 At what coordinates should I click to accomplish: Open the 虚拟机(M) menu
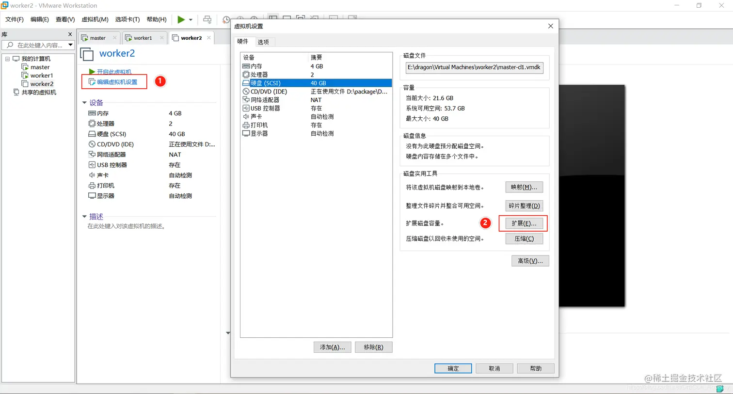coord(95,19)
